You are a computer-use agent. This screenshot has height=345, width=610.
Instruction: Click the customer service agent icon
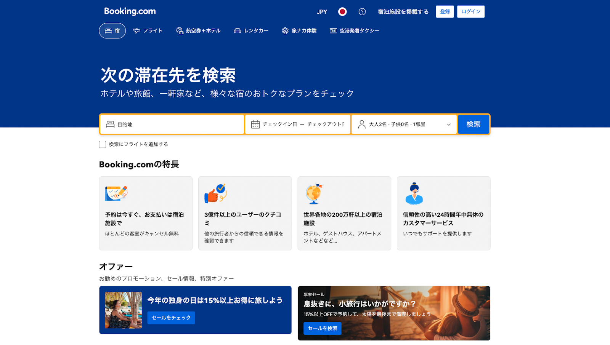click(414, 193)
